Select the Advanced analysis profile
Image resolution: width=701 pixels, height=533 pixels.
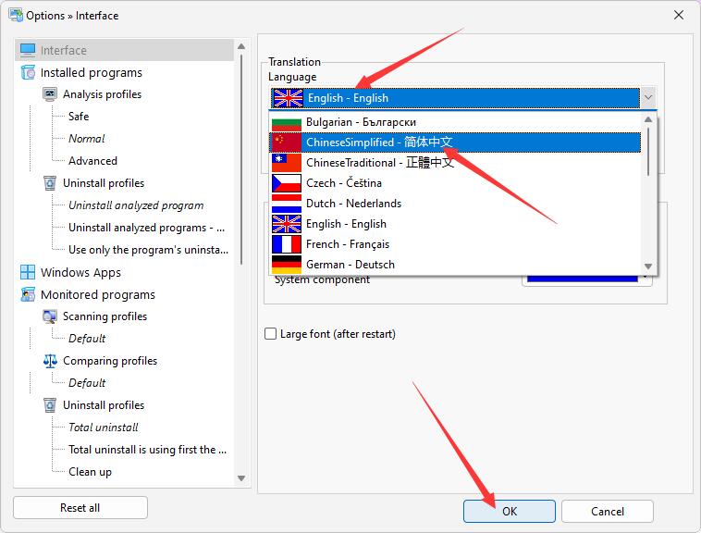92,160
